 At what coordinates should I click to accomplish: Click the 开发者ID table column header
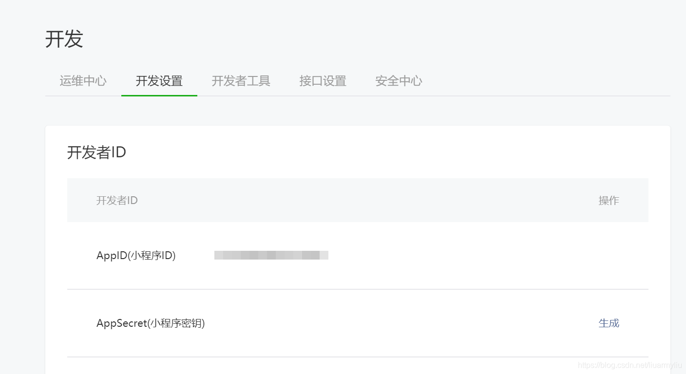point(116,200)
